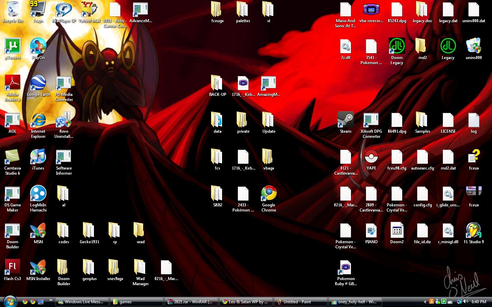Select the AmazingM... shortcut icon

pos(269,86)
